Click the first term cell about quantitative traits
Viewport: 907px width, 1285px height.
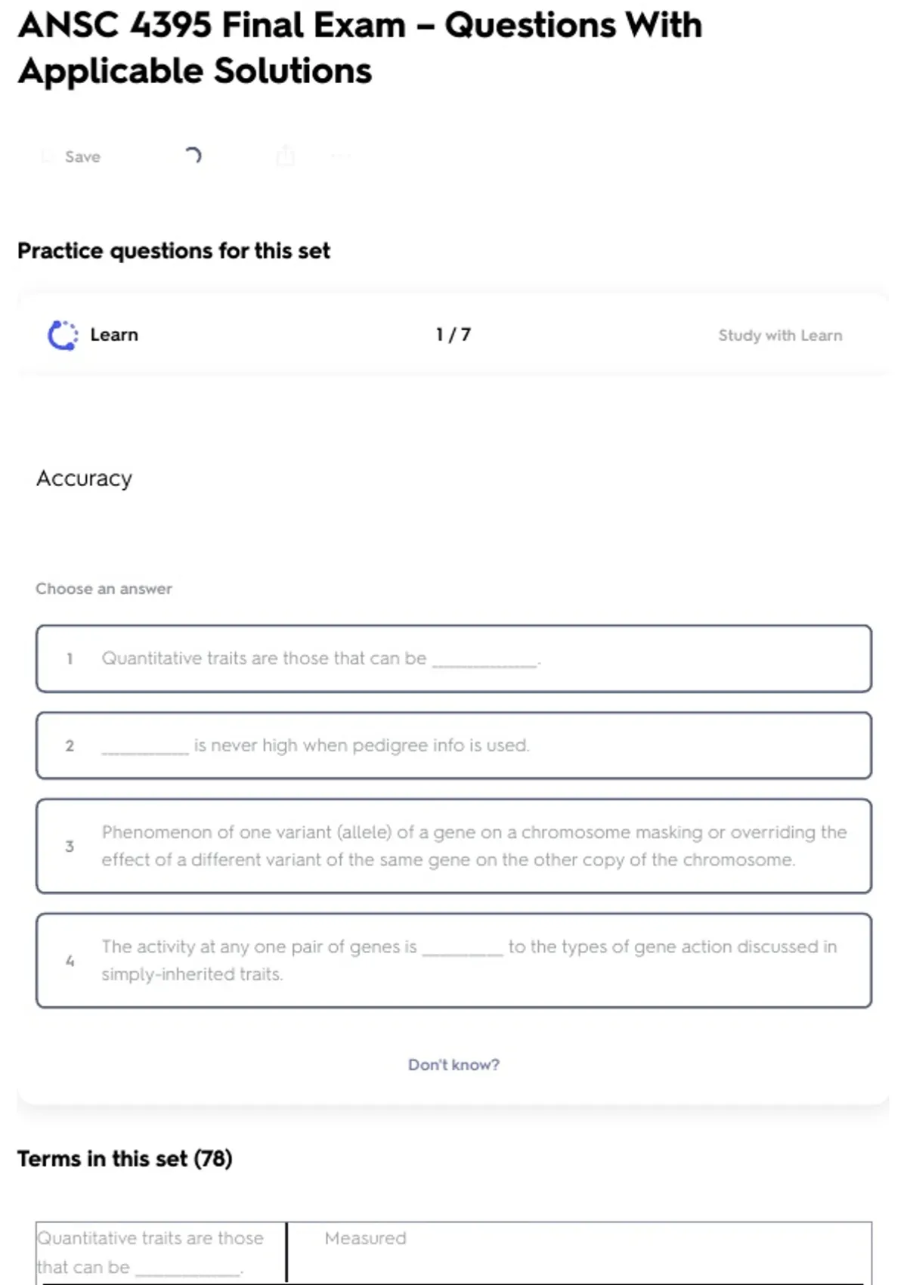[x=160, y=1252]
